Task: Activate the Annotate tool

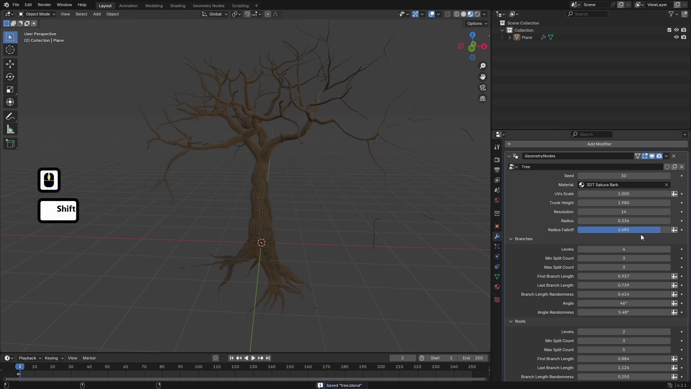Action: tap(10, 116)
